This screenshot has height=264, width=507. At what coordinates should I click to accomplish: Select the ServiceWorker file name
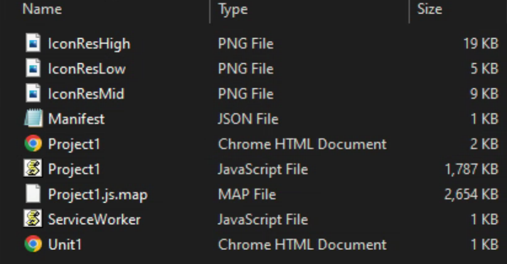tap(94, 219)
